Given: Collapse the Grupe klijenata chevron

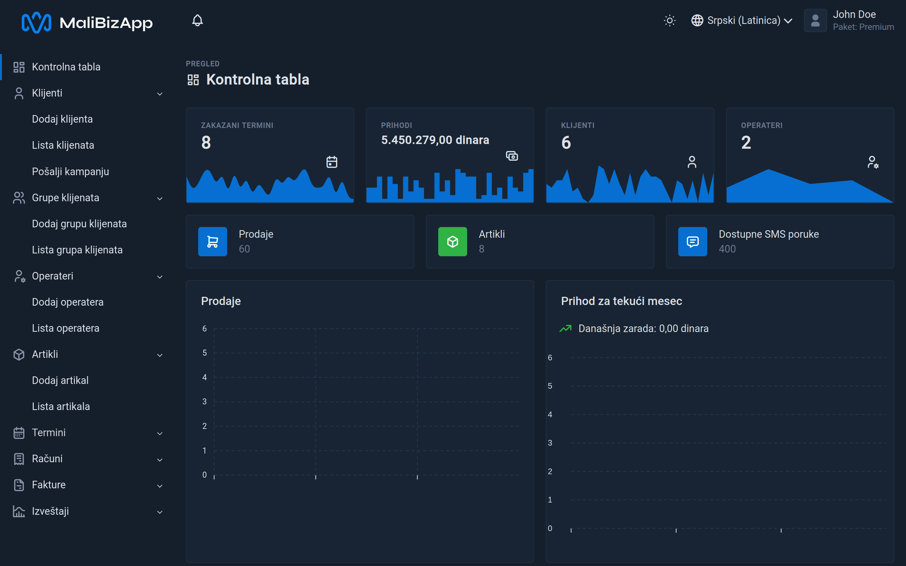Looking at the screenshot, I should [x=160, y=199].
